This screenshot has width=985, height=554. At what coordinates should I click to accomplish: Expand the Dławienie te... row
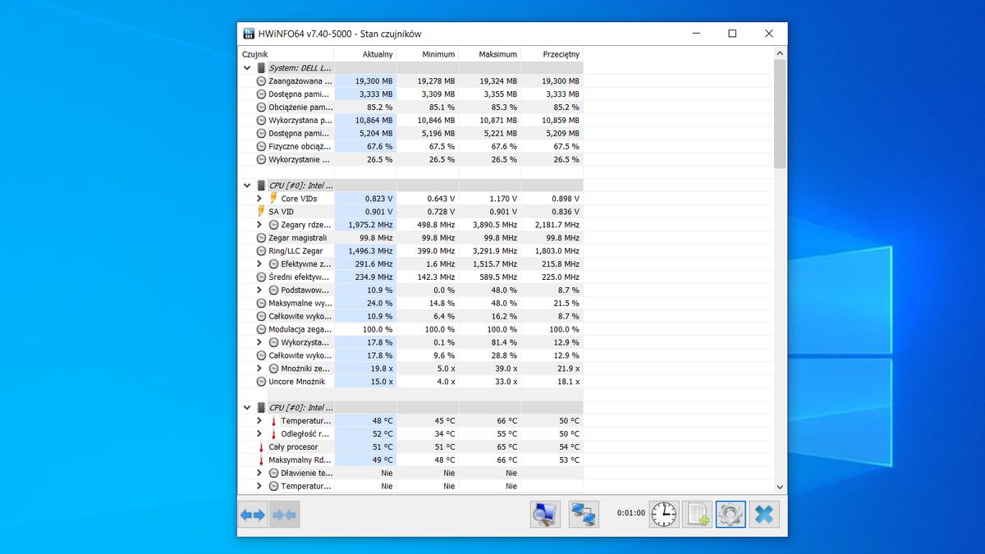click(260, 474)
